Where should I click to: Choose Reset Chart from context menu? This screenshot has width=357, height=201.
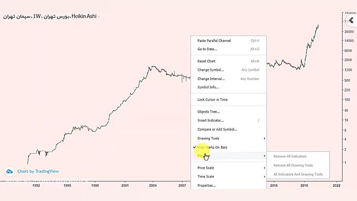click(207, 61)
